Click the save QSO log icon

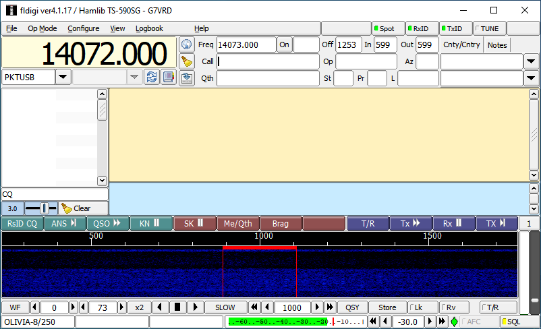[x=187, y=78]
